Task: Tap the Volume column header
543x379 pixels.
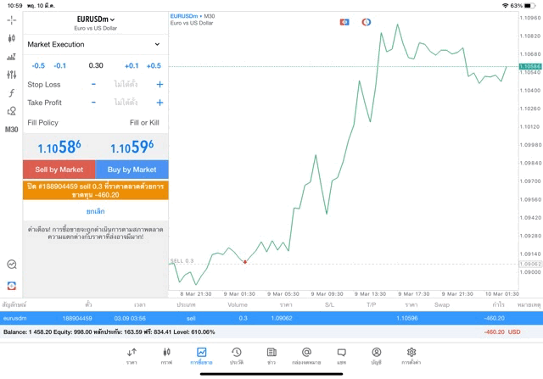Action: tap(238, 305)
